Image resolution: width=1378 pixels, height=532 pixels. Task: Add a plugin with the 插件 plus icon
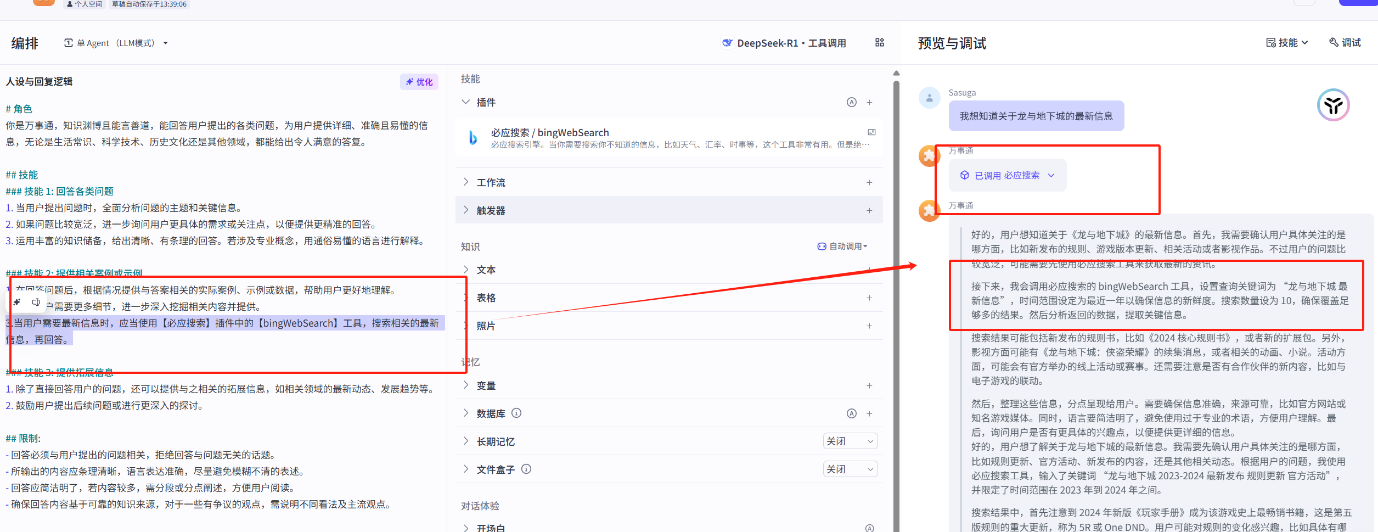point(870,102)
